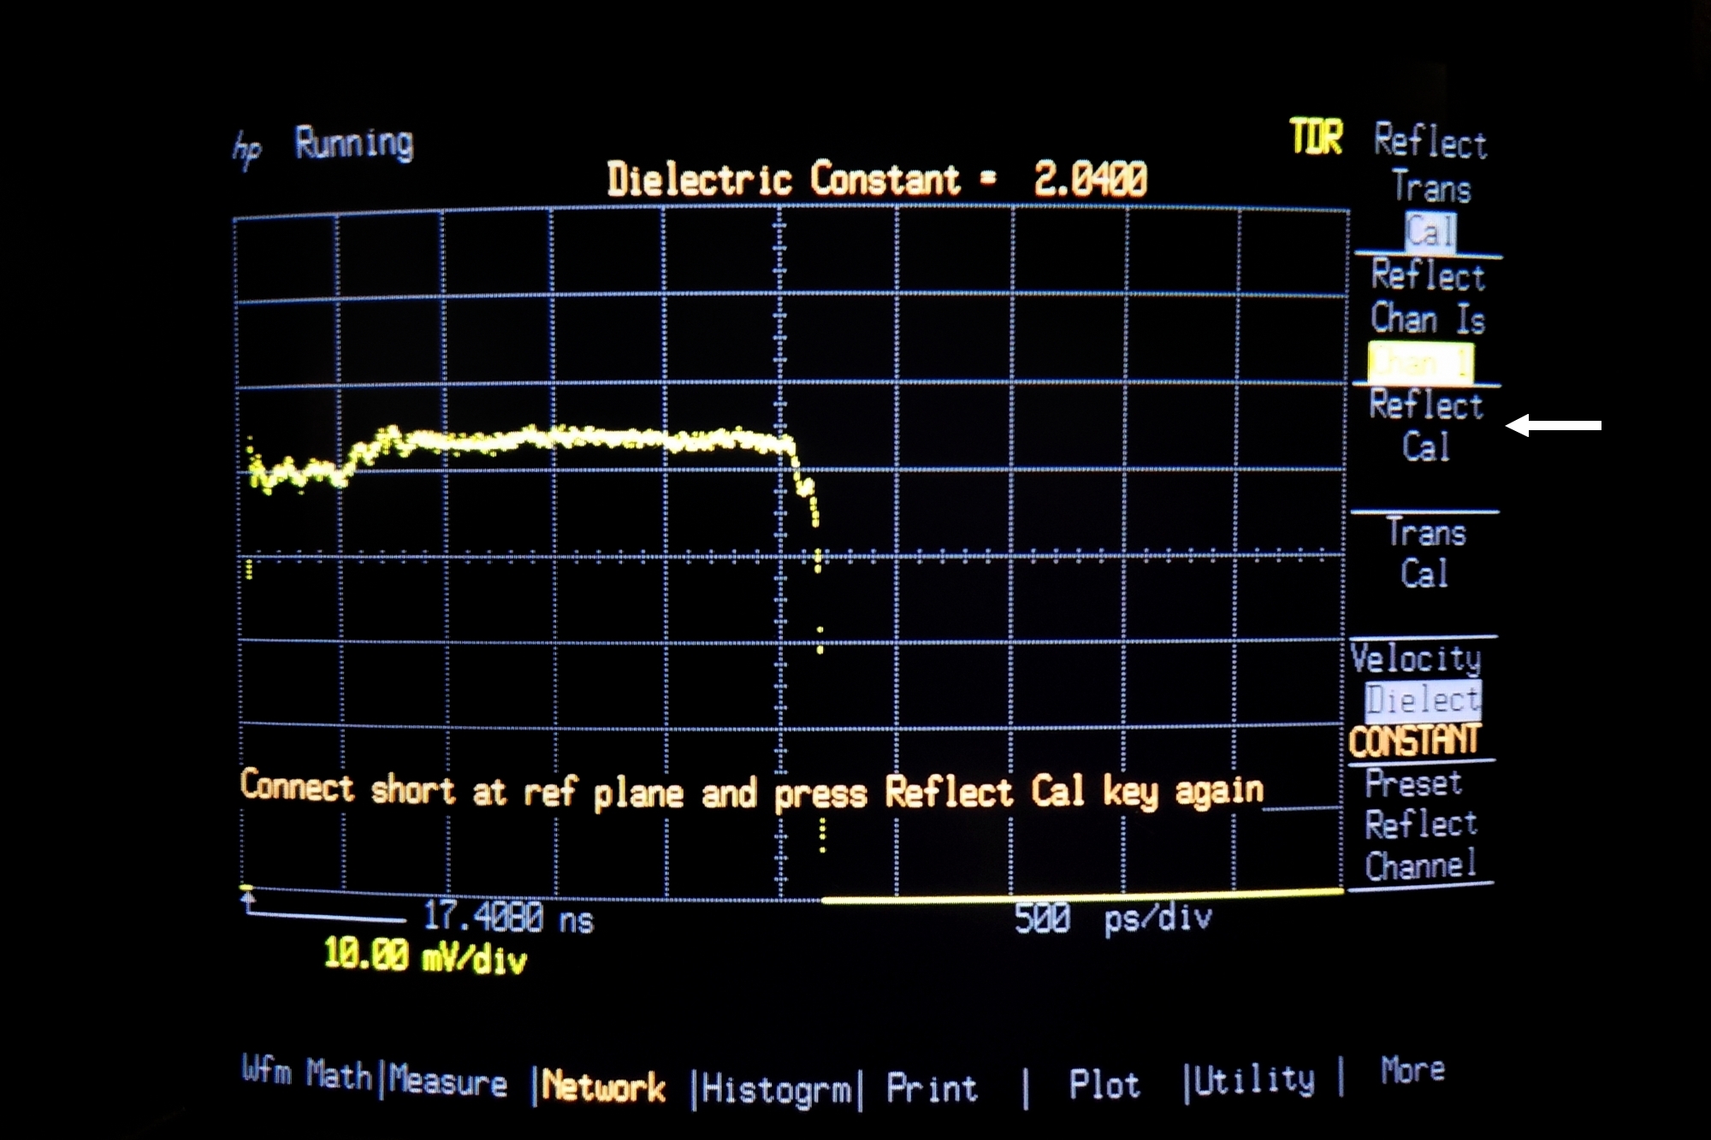
Task: Select the Histogrm menu item
Action: pos(777,1090)
